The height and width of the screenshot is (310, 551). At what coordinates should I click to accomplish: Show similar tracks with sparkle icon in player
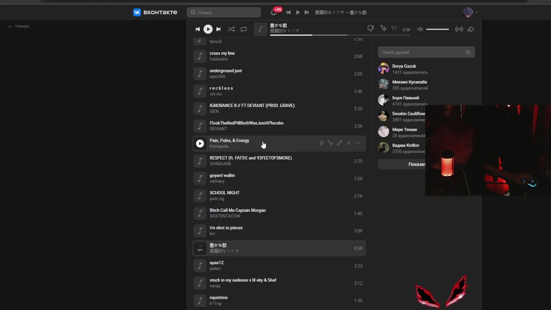[383, 29]
